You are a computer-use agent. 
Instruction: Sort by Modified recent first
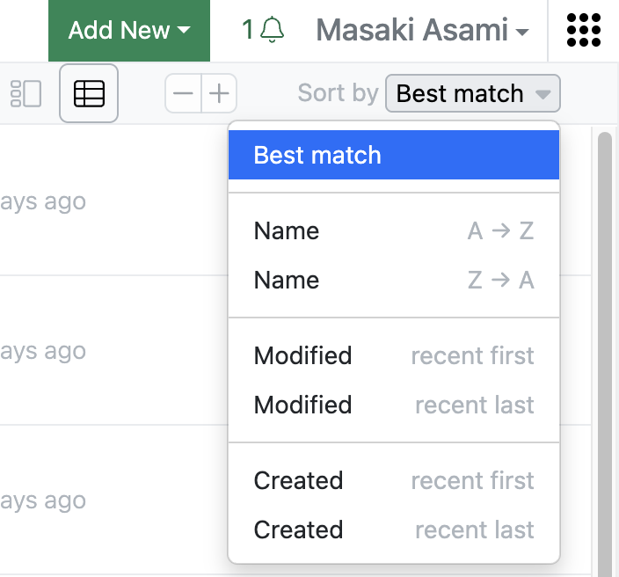pyautogui.click(x=394, y=355)
